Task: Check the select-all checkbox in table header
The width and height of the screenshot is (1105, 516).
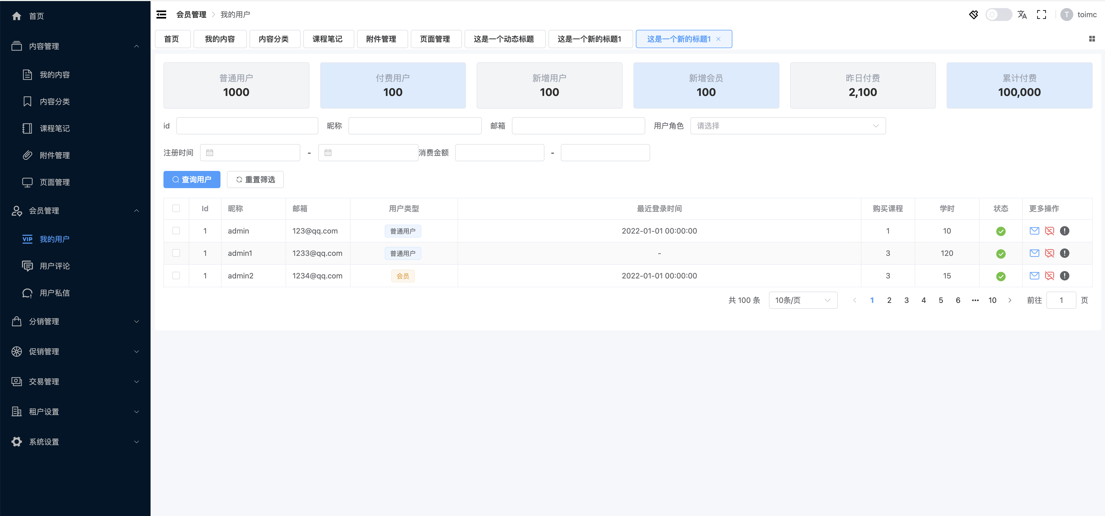Action: [x=176, y=209]
